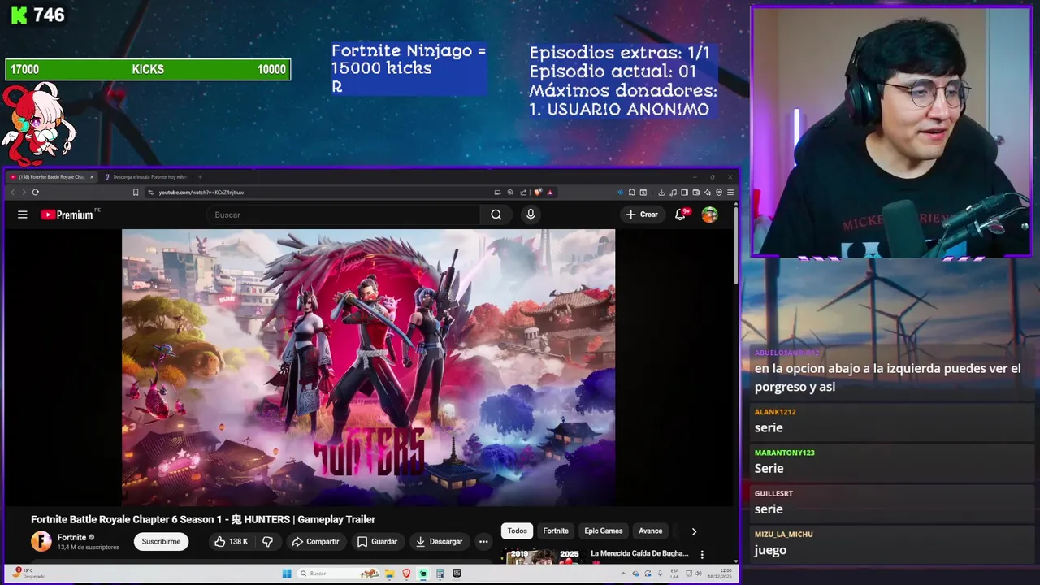Open the language indicator ESP in the tray

pyautogui.click(x=674, y=573)
